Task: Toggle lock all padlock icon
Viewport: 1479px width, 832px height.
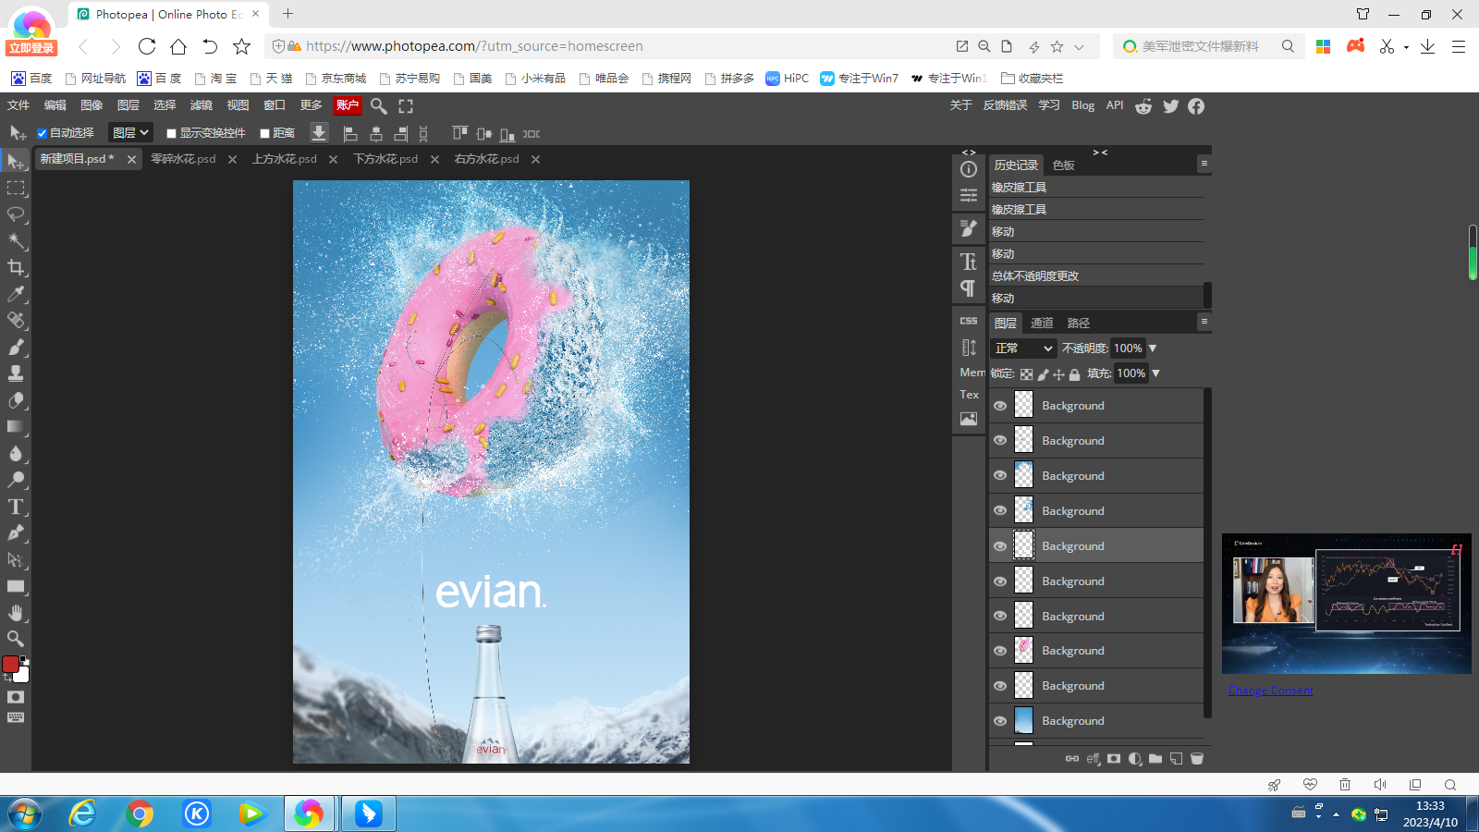Action: pos(1074,374)
